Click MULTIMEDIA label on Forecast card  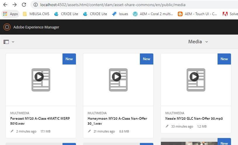(20, 113)
